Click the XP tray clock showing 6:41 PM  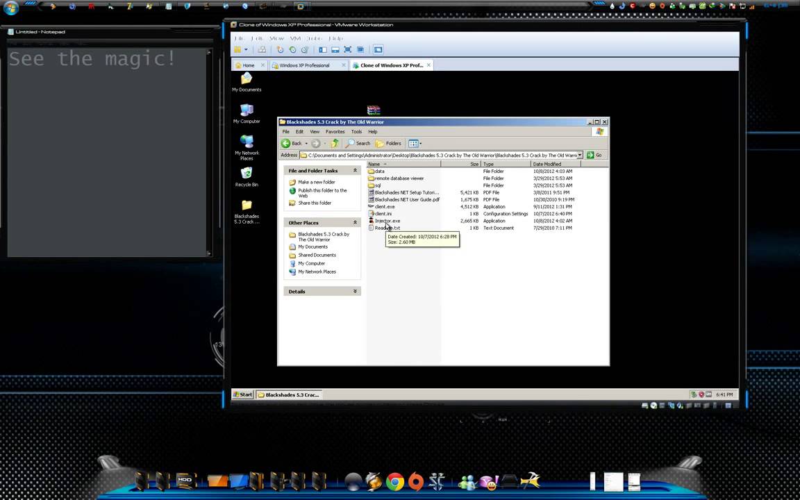[x=724, y=394]
